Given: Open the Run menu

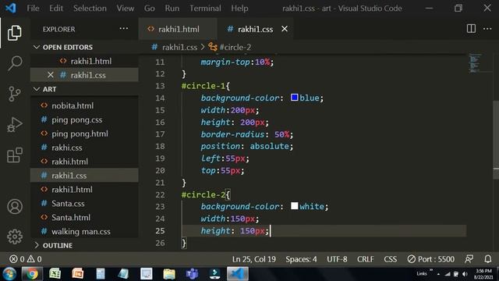Looking at the screenshot, I should 172,8.
